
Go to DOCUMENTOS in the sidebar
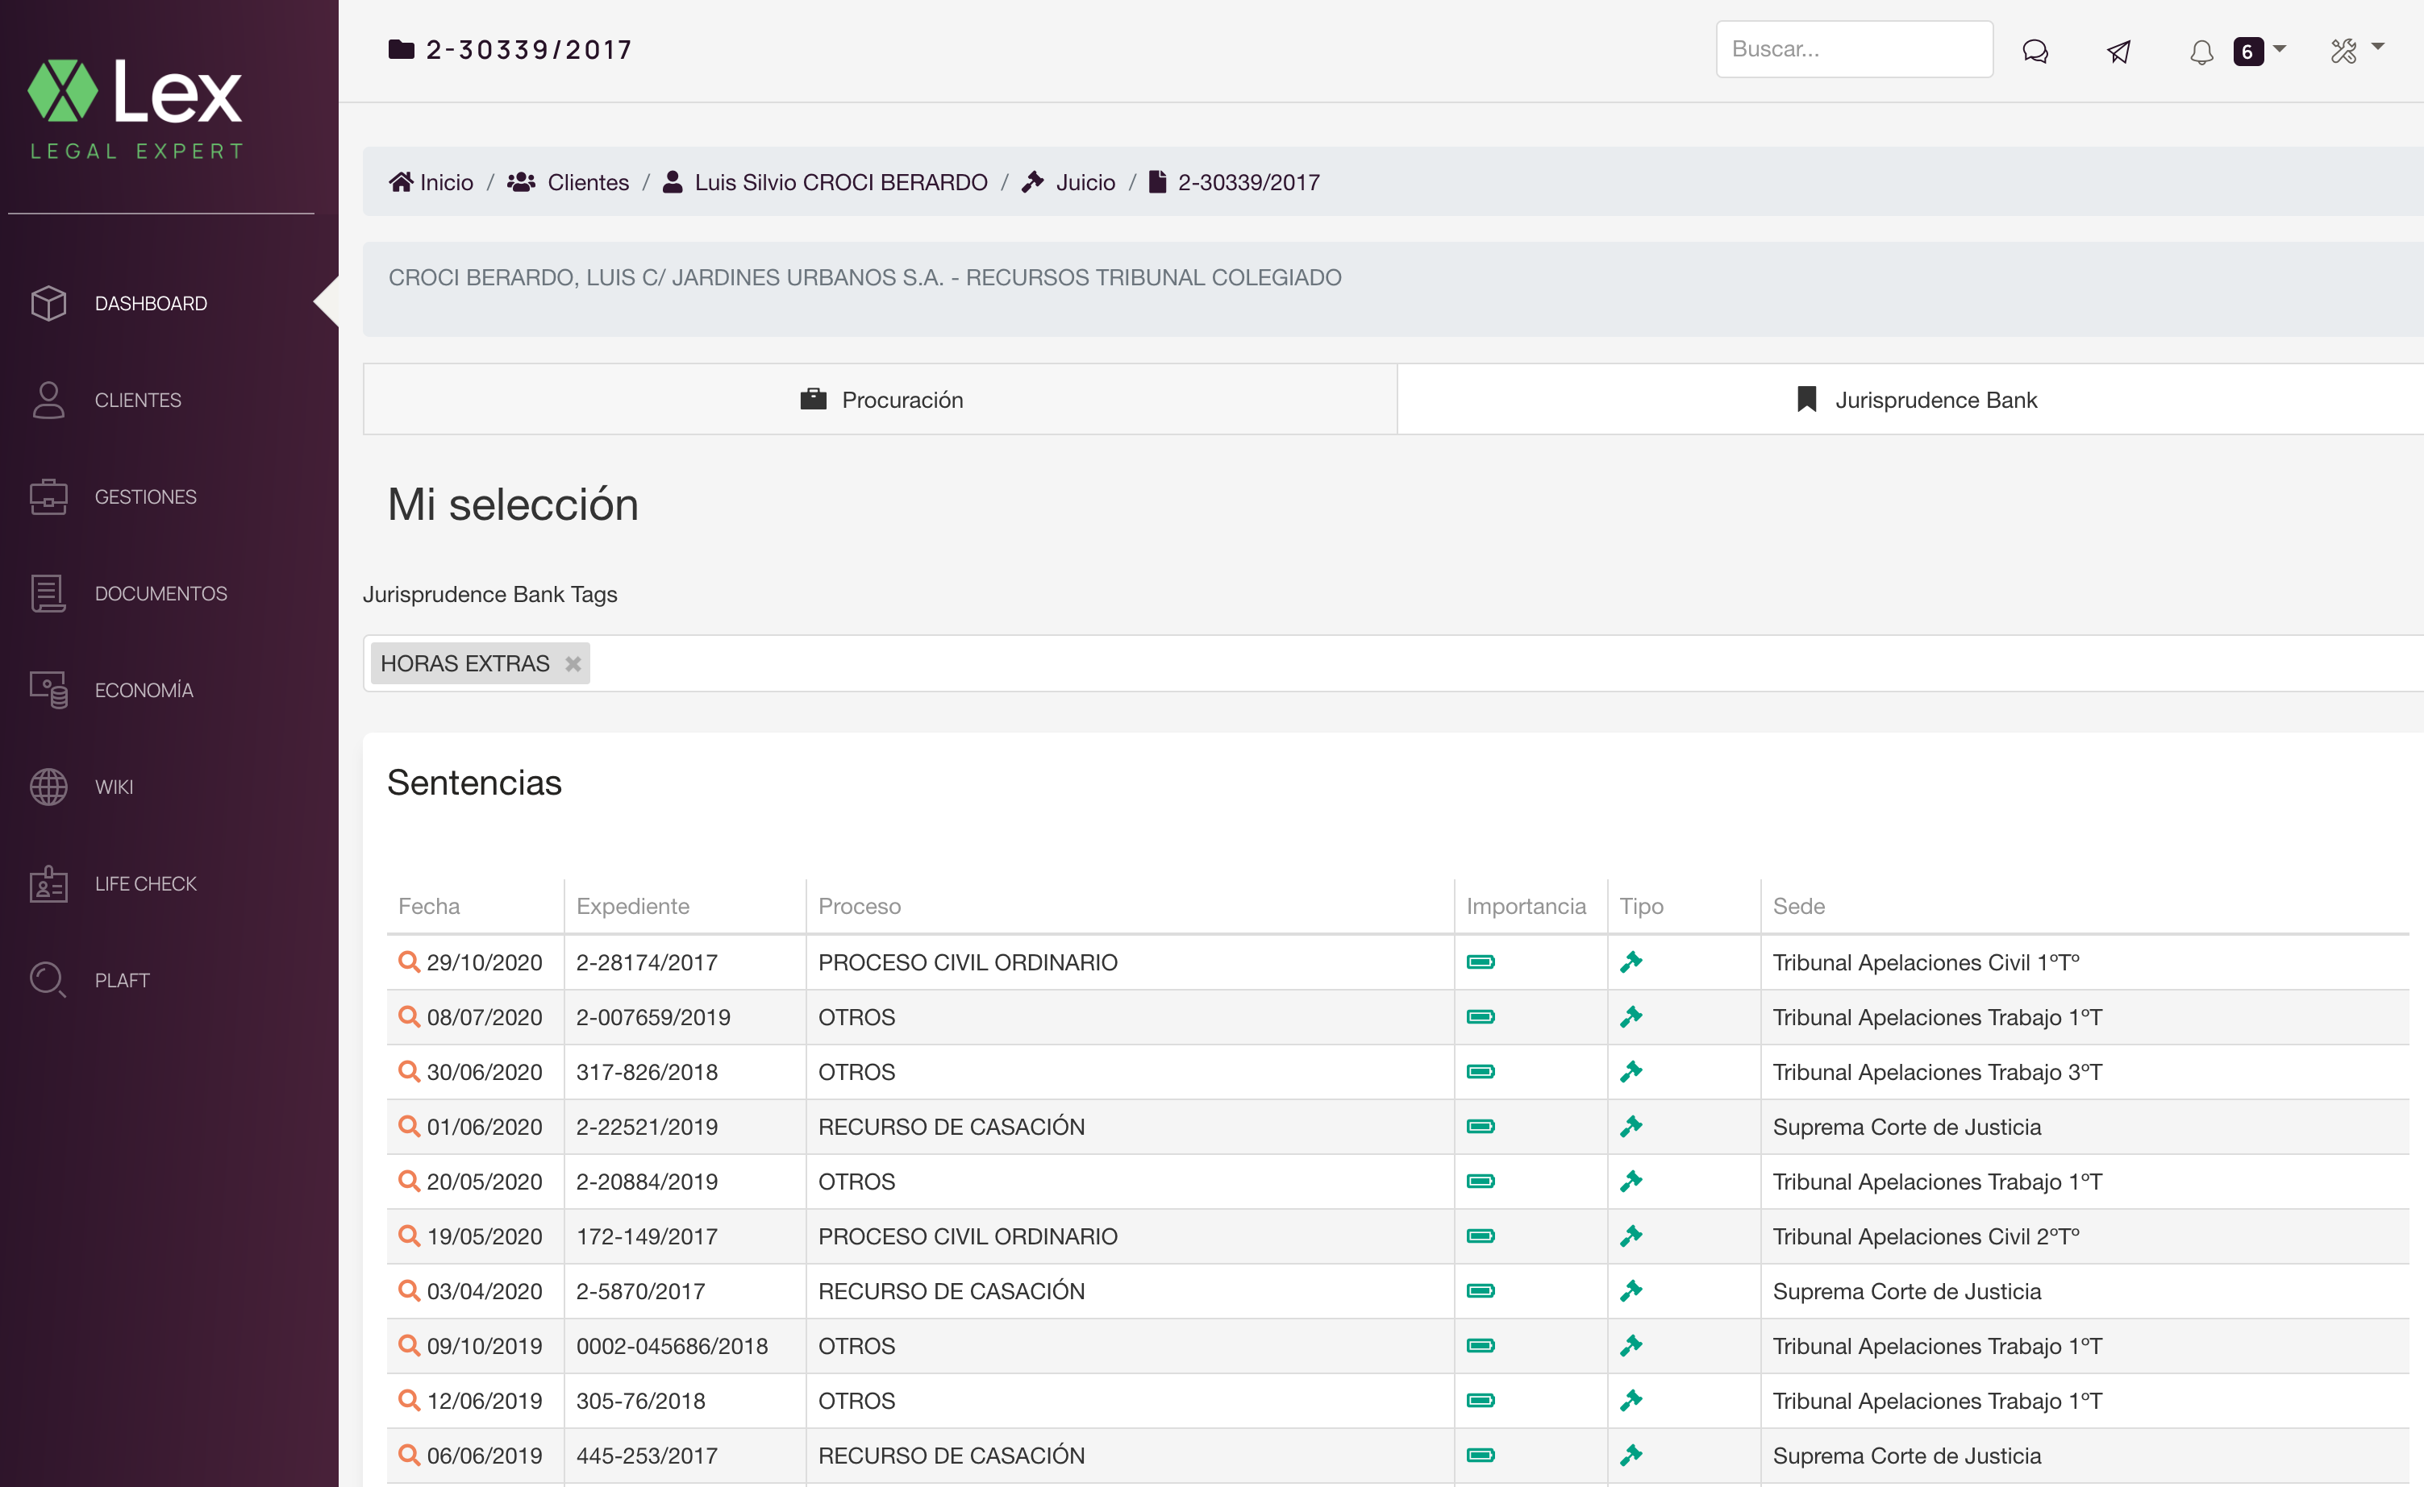(x=161, y=593)
